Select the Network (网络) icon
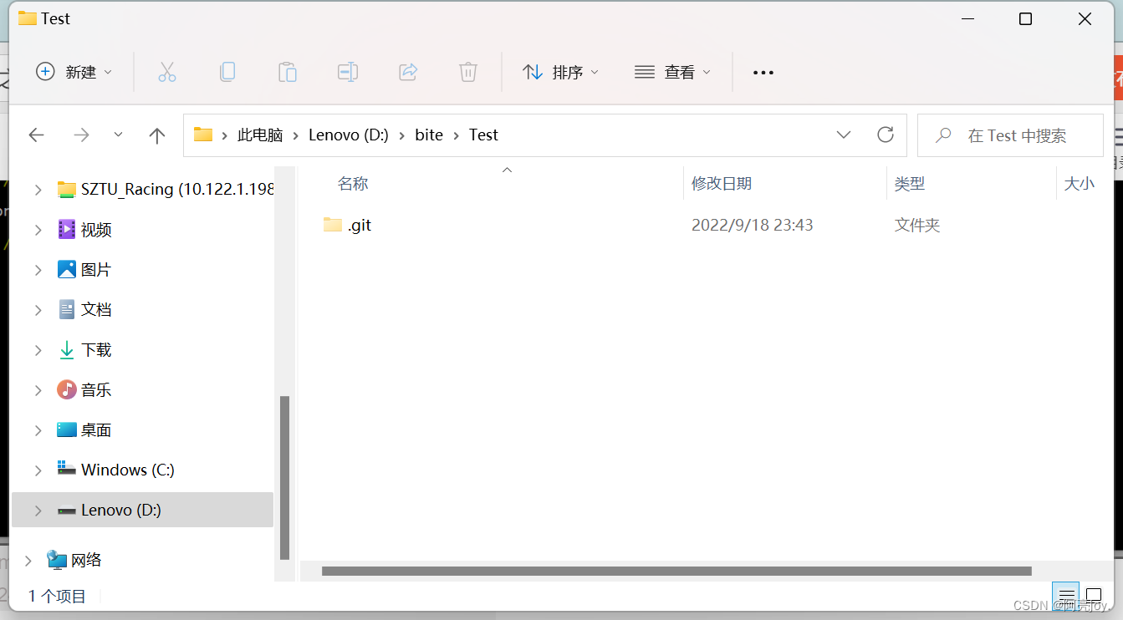This screenshot has height=620, width=1123. [57, 560]
